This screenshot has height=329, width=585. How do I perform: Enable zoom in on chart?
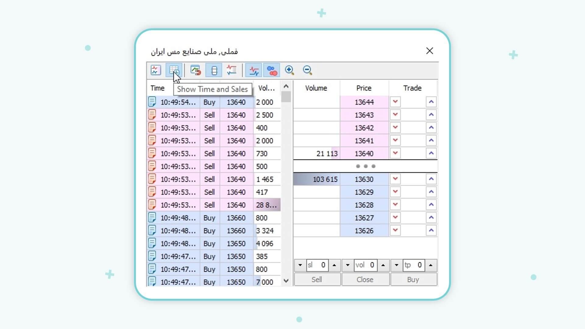[289, 70]
